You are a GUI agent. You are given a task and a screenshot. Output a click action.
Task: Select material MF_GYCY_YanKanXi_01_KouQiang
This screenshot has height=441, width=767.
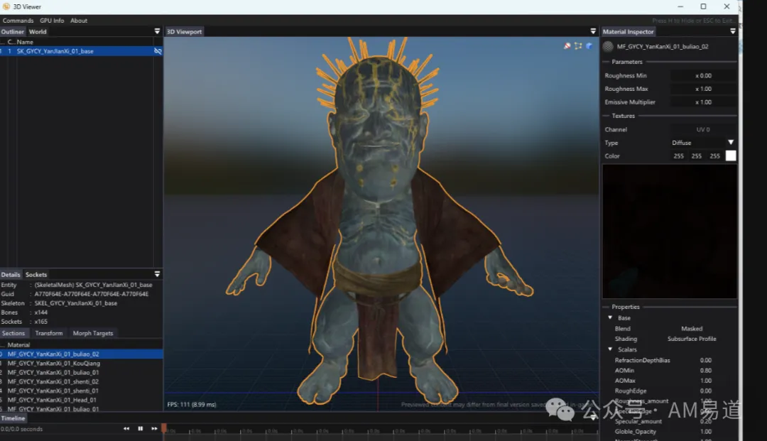(81, 364)
